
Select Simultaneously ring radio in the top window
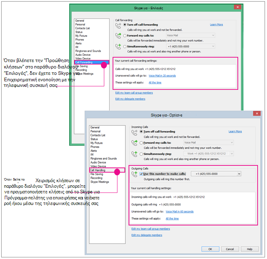tap(125, 46)
